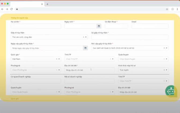Open the Phường/xã dropdown beside Địa chỉ chi tiết *
Viewport: 180px width, 113px height.
[x=59, y=70]
